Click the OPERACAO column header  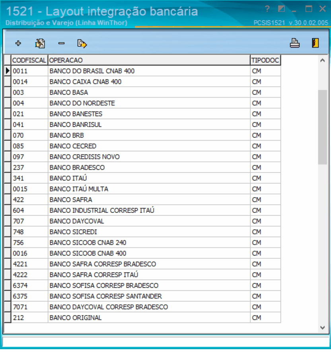point(149,60)
